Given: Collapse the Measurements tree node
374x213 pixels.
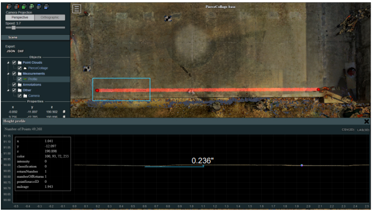Looking at the screenshot, I should (x=8, y=74).
